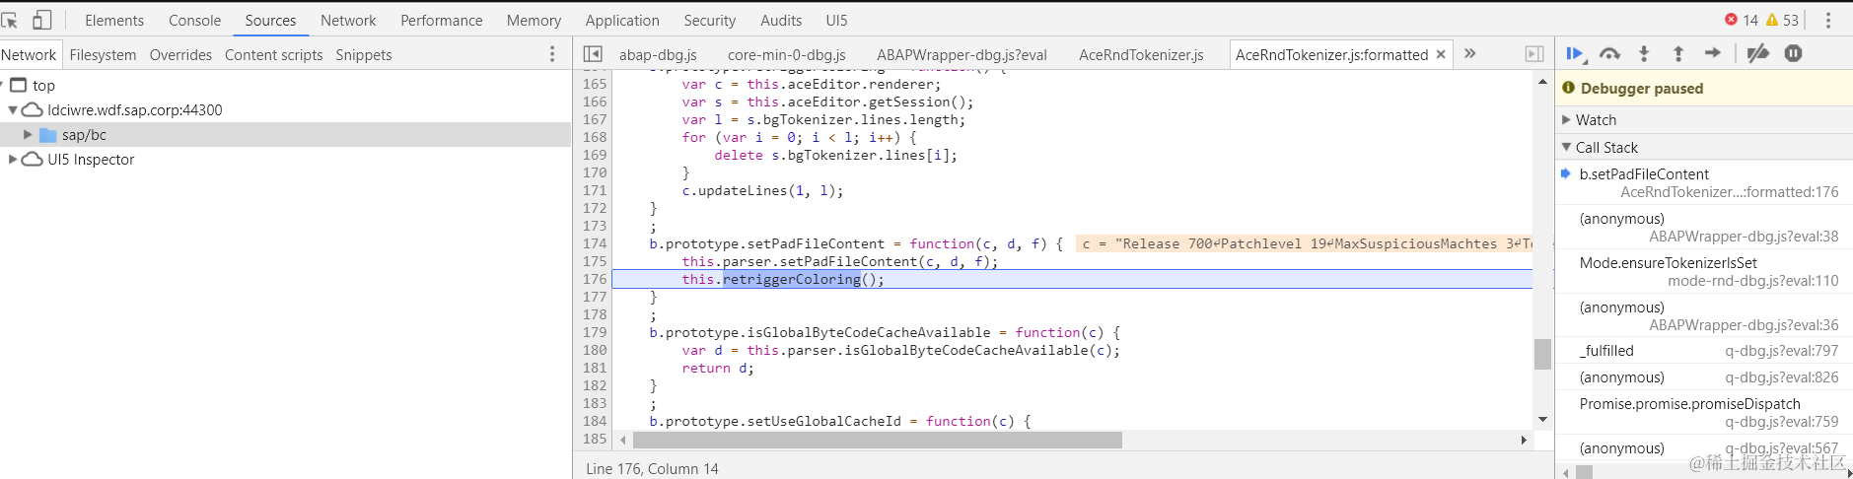The image size is (1853, 479).
Task: Show more editor tabs chevron
Action: point(1470,54)
